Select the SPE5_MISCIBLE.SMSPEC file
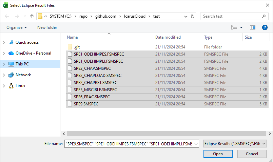The image size is (273, 162). pos(167,90)
